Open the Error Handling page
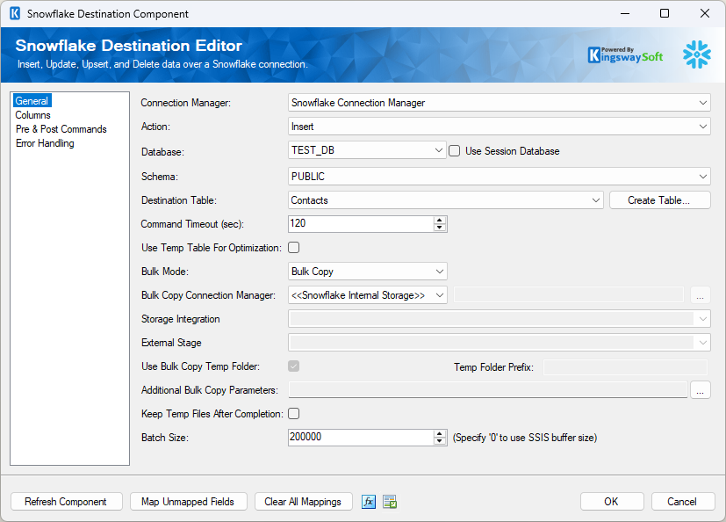Image resolution: width=726 pixels, height=522 pixels. pos(45,143)
